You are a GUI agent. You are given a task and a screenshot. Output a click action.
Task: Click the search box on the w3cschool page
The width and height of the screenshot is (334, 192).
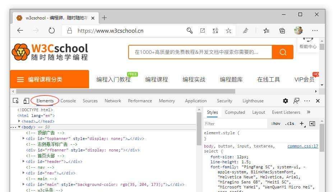pos(200,52)
